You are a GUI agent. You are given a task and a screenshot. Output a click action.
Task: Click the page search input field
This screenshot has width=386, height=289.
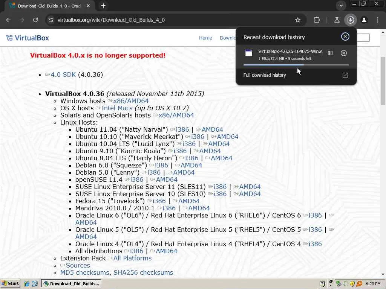(x=363, y=38)
